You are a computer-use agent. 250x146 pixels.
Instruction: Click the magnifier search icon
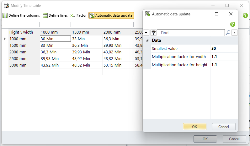[228, 33]
